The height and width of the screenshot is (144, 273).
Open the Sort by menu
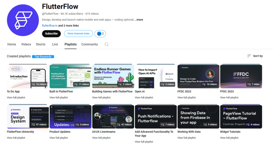click(x=255, y=56)
